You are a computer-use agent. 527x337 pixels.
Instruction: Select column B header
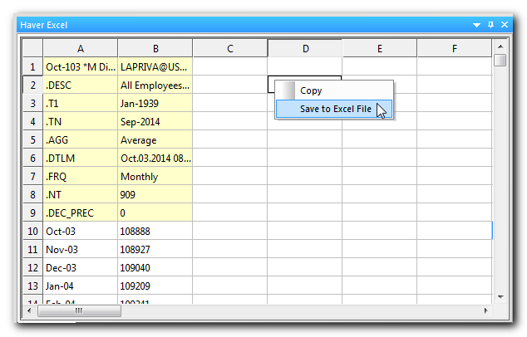(155, 48)
